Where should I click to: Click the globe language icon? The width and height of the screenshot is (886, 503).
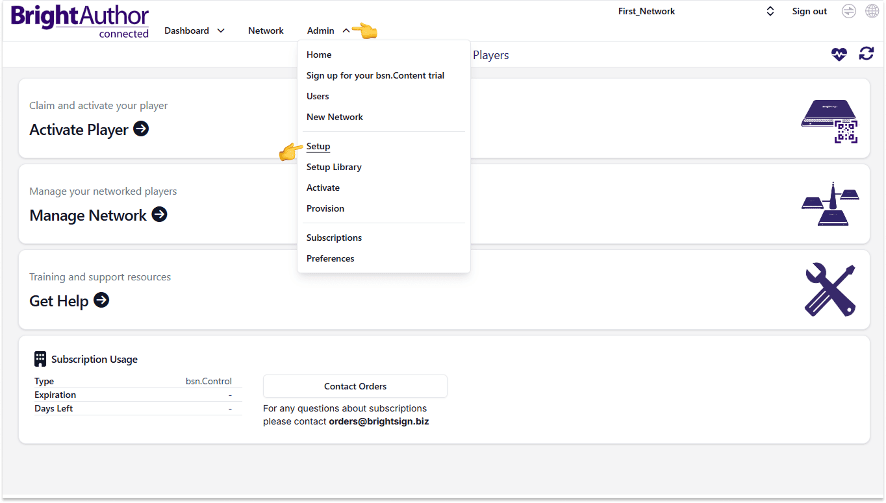871,11
